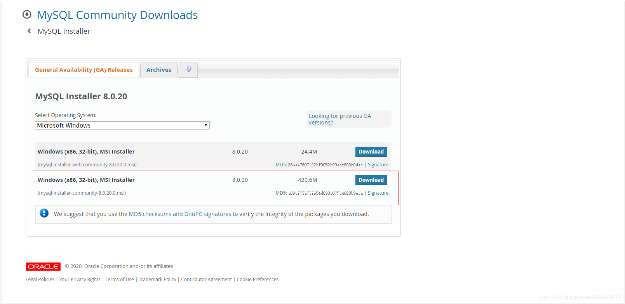
Task: Open Looking for previous GA versions link
Action: click(x=340, y=119)
